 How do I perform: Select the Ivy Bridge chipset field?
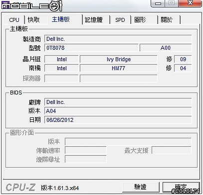click(119, 59)
